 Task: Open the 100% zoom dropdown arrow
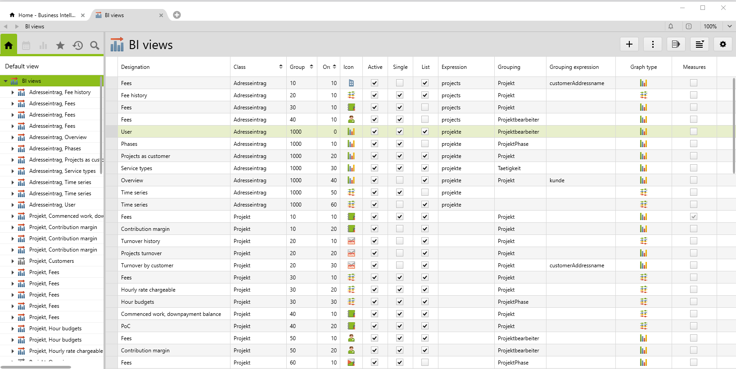pyautogui.click(x=729, y=27)
